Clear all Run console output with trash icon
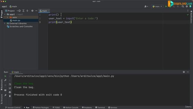 tap(10, 96)
